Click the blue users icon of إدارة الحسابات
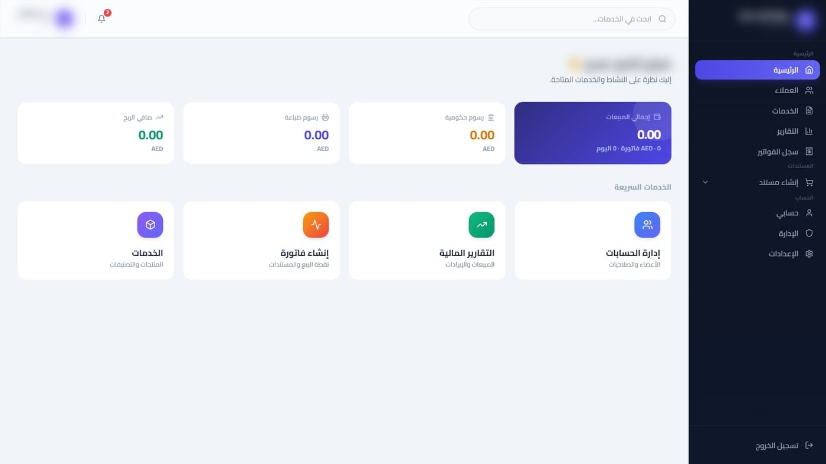Image resolution: width=826 pixels, height=464 pixels. pos(647,225)
